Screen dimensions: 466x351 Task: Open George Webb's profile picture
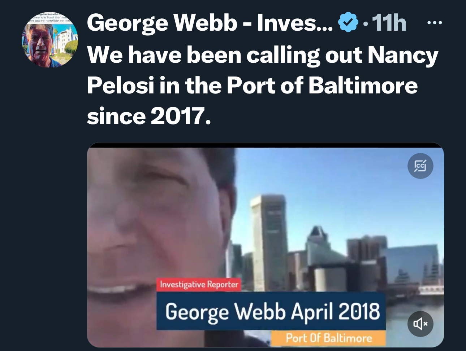[x=50, y=40]
